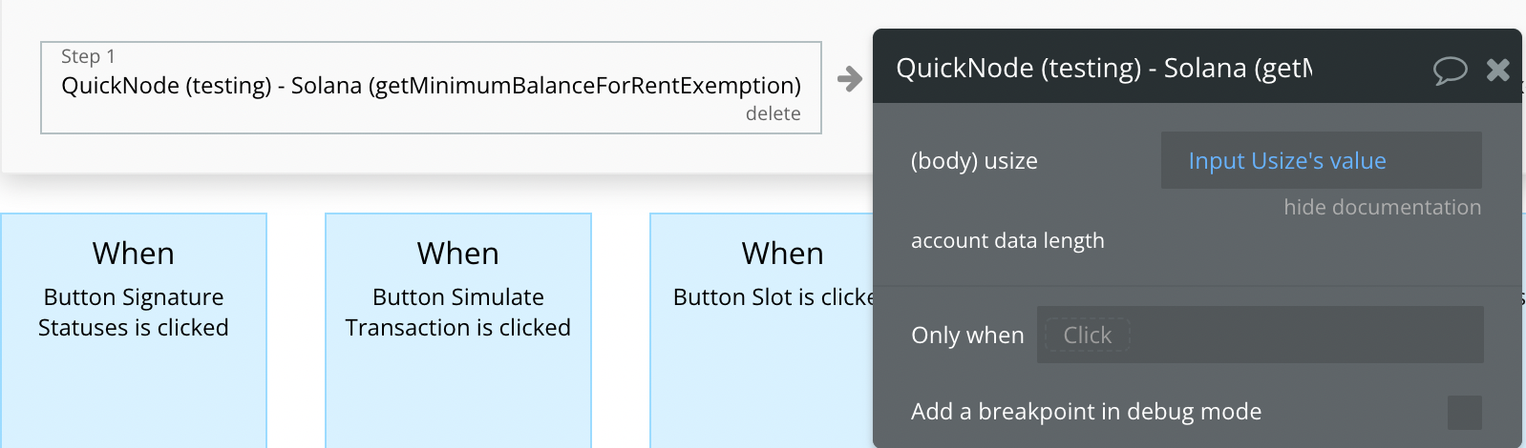Image resolution: width=1526 pixels, height=448 pixels.
Task: Hide the documentation text
Action: tap(1382, 207)
